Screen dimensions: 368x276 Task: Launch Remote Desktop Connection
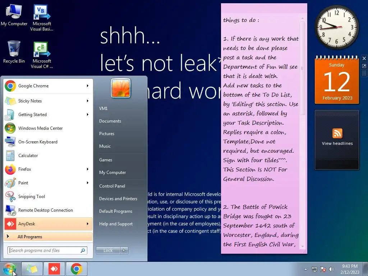tap(48, 210)
